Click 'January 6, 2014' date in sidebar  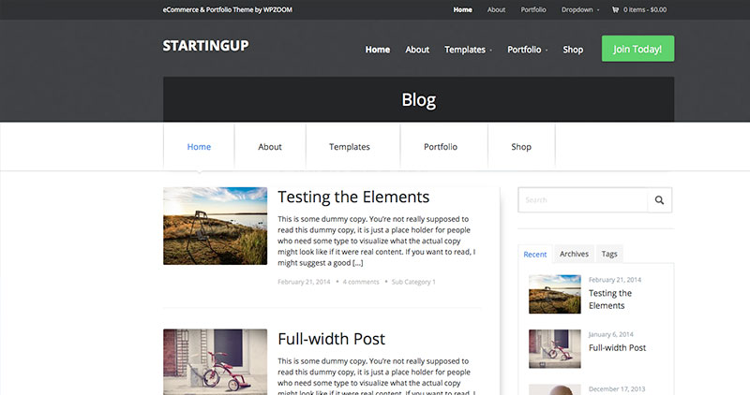pos(611,334)
